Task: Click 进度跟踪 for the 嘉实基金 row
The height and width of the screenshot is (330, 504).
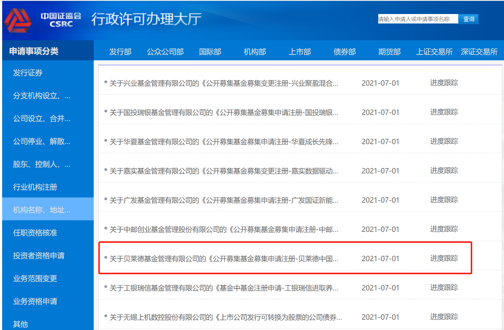Action: 444,171
